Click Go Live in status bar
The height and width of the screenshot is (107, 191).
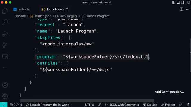point(150,105)
